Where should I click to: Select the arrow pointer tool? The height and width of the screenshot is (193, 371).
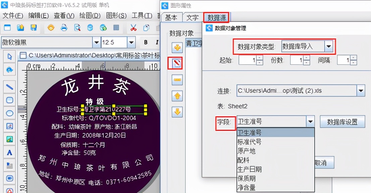(x=9, y=57)
